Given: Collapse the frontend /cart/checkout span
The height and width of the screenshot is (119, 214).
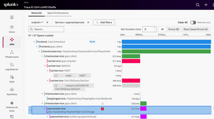Looking at the screenshot, I should [34, 42].
